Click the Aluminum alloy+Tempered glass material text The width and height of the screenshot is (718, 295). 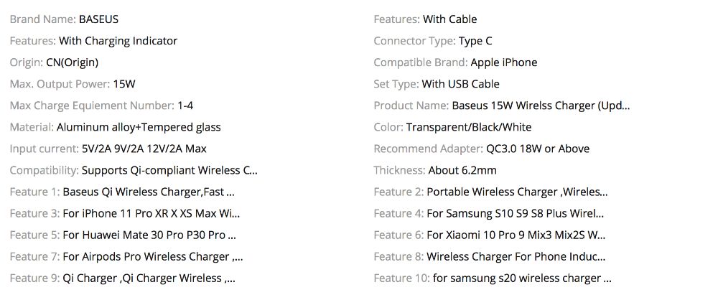click(x=139, y=127)
